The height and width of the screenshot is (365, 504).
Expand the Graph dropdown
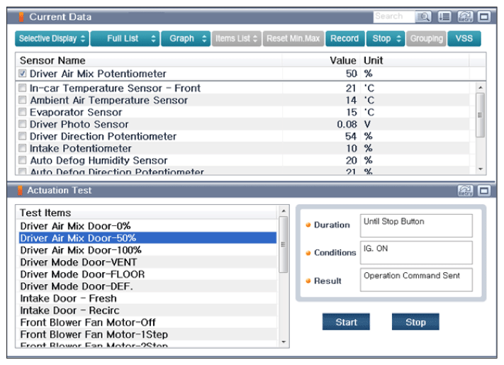(186, 38)
